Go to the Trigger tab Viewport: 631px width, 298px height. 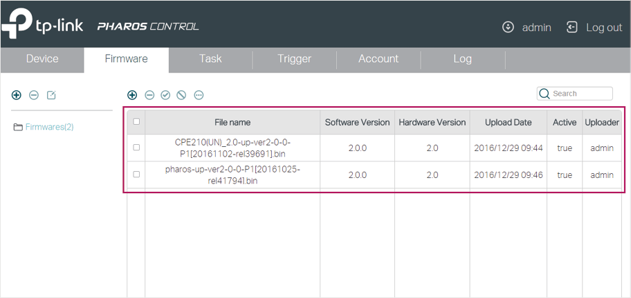[294, 59]
